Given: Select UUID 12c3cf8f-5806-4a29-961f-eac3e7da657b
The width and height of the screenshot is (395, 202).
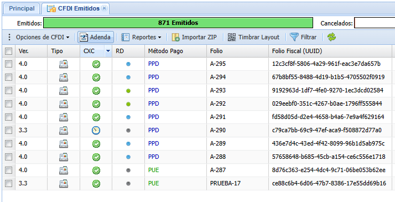Looking at the screenshot, I should [326, 64].
